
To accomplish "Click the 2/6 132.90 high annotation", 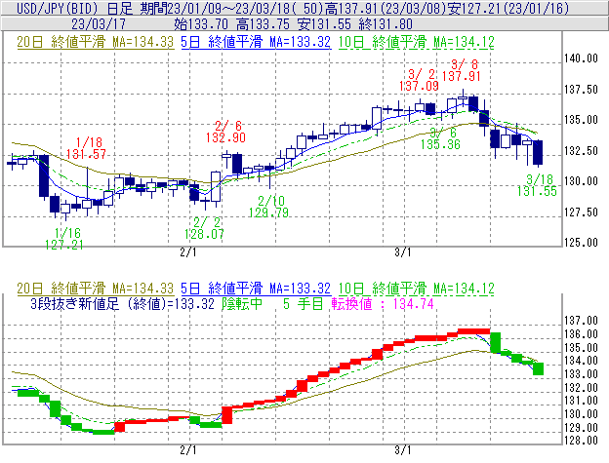I will pos(225,132).
